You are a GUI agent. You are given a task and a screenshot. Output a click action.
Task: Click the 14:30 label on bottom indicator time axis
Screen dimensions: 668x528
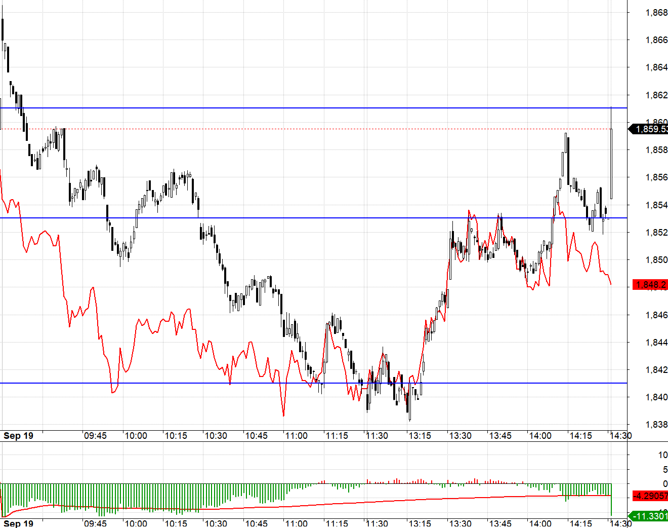click(620, 523)
